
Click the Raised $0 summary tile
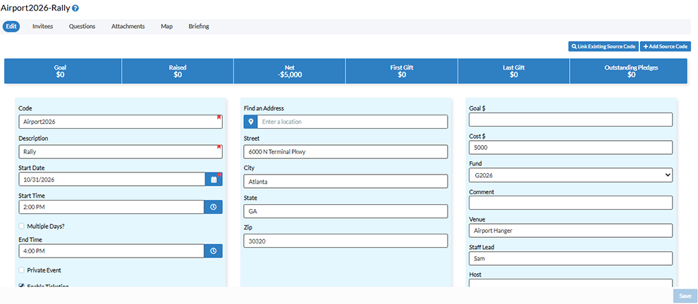(178, 71)
